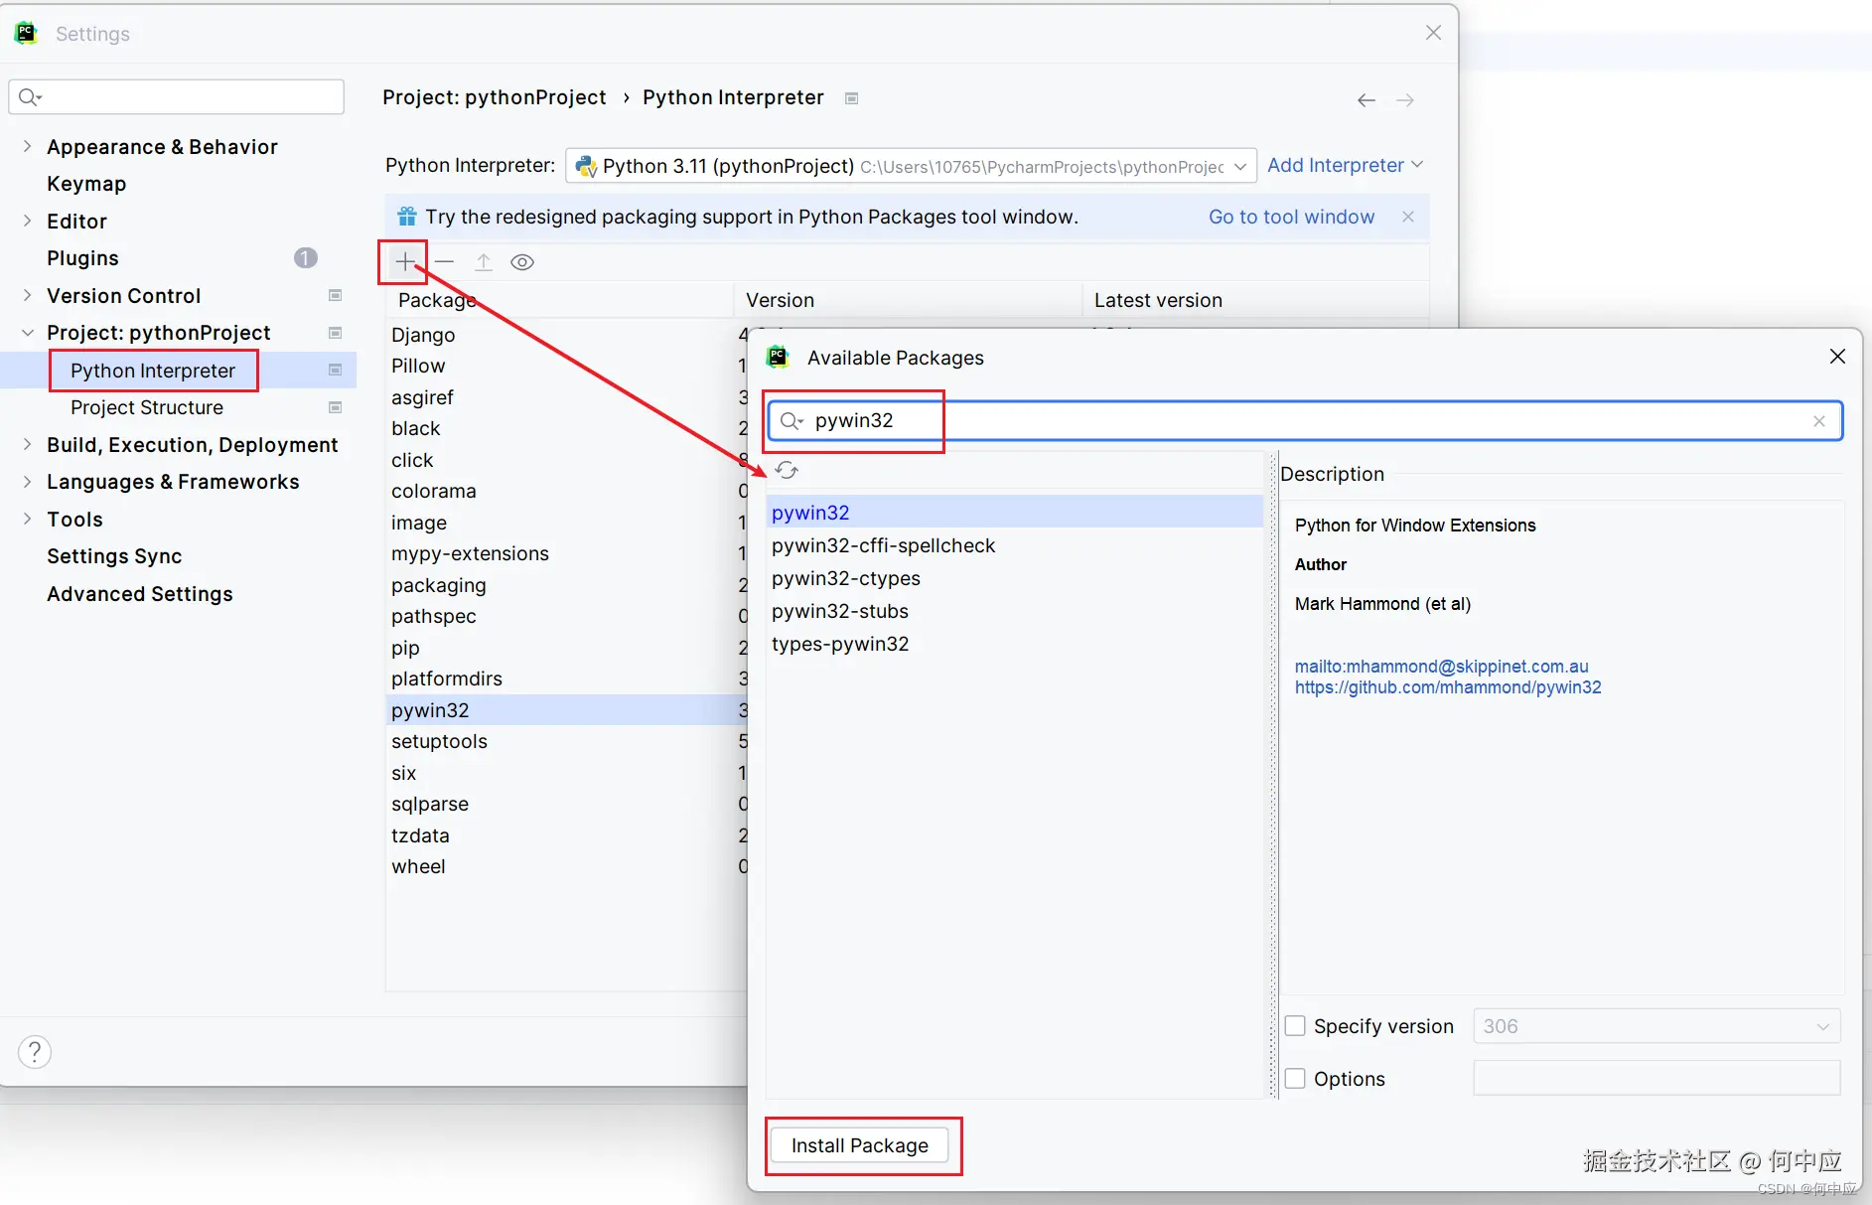
Task: Open Advanced Settings page
Action: pyautogui.click(x=140, y=594)
